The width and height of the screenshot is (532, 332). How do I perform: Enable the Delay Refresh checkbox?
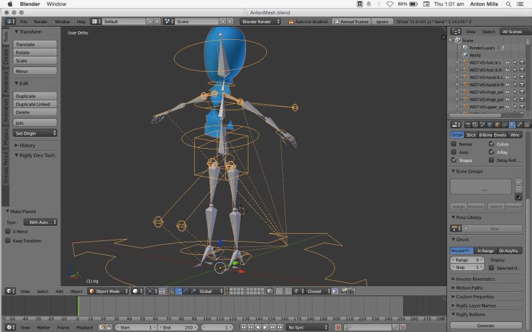[491, 160]
